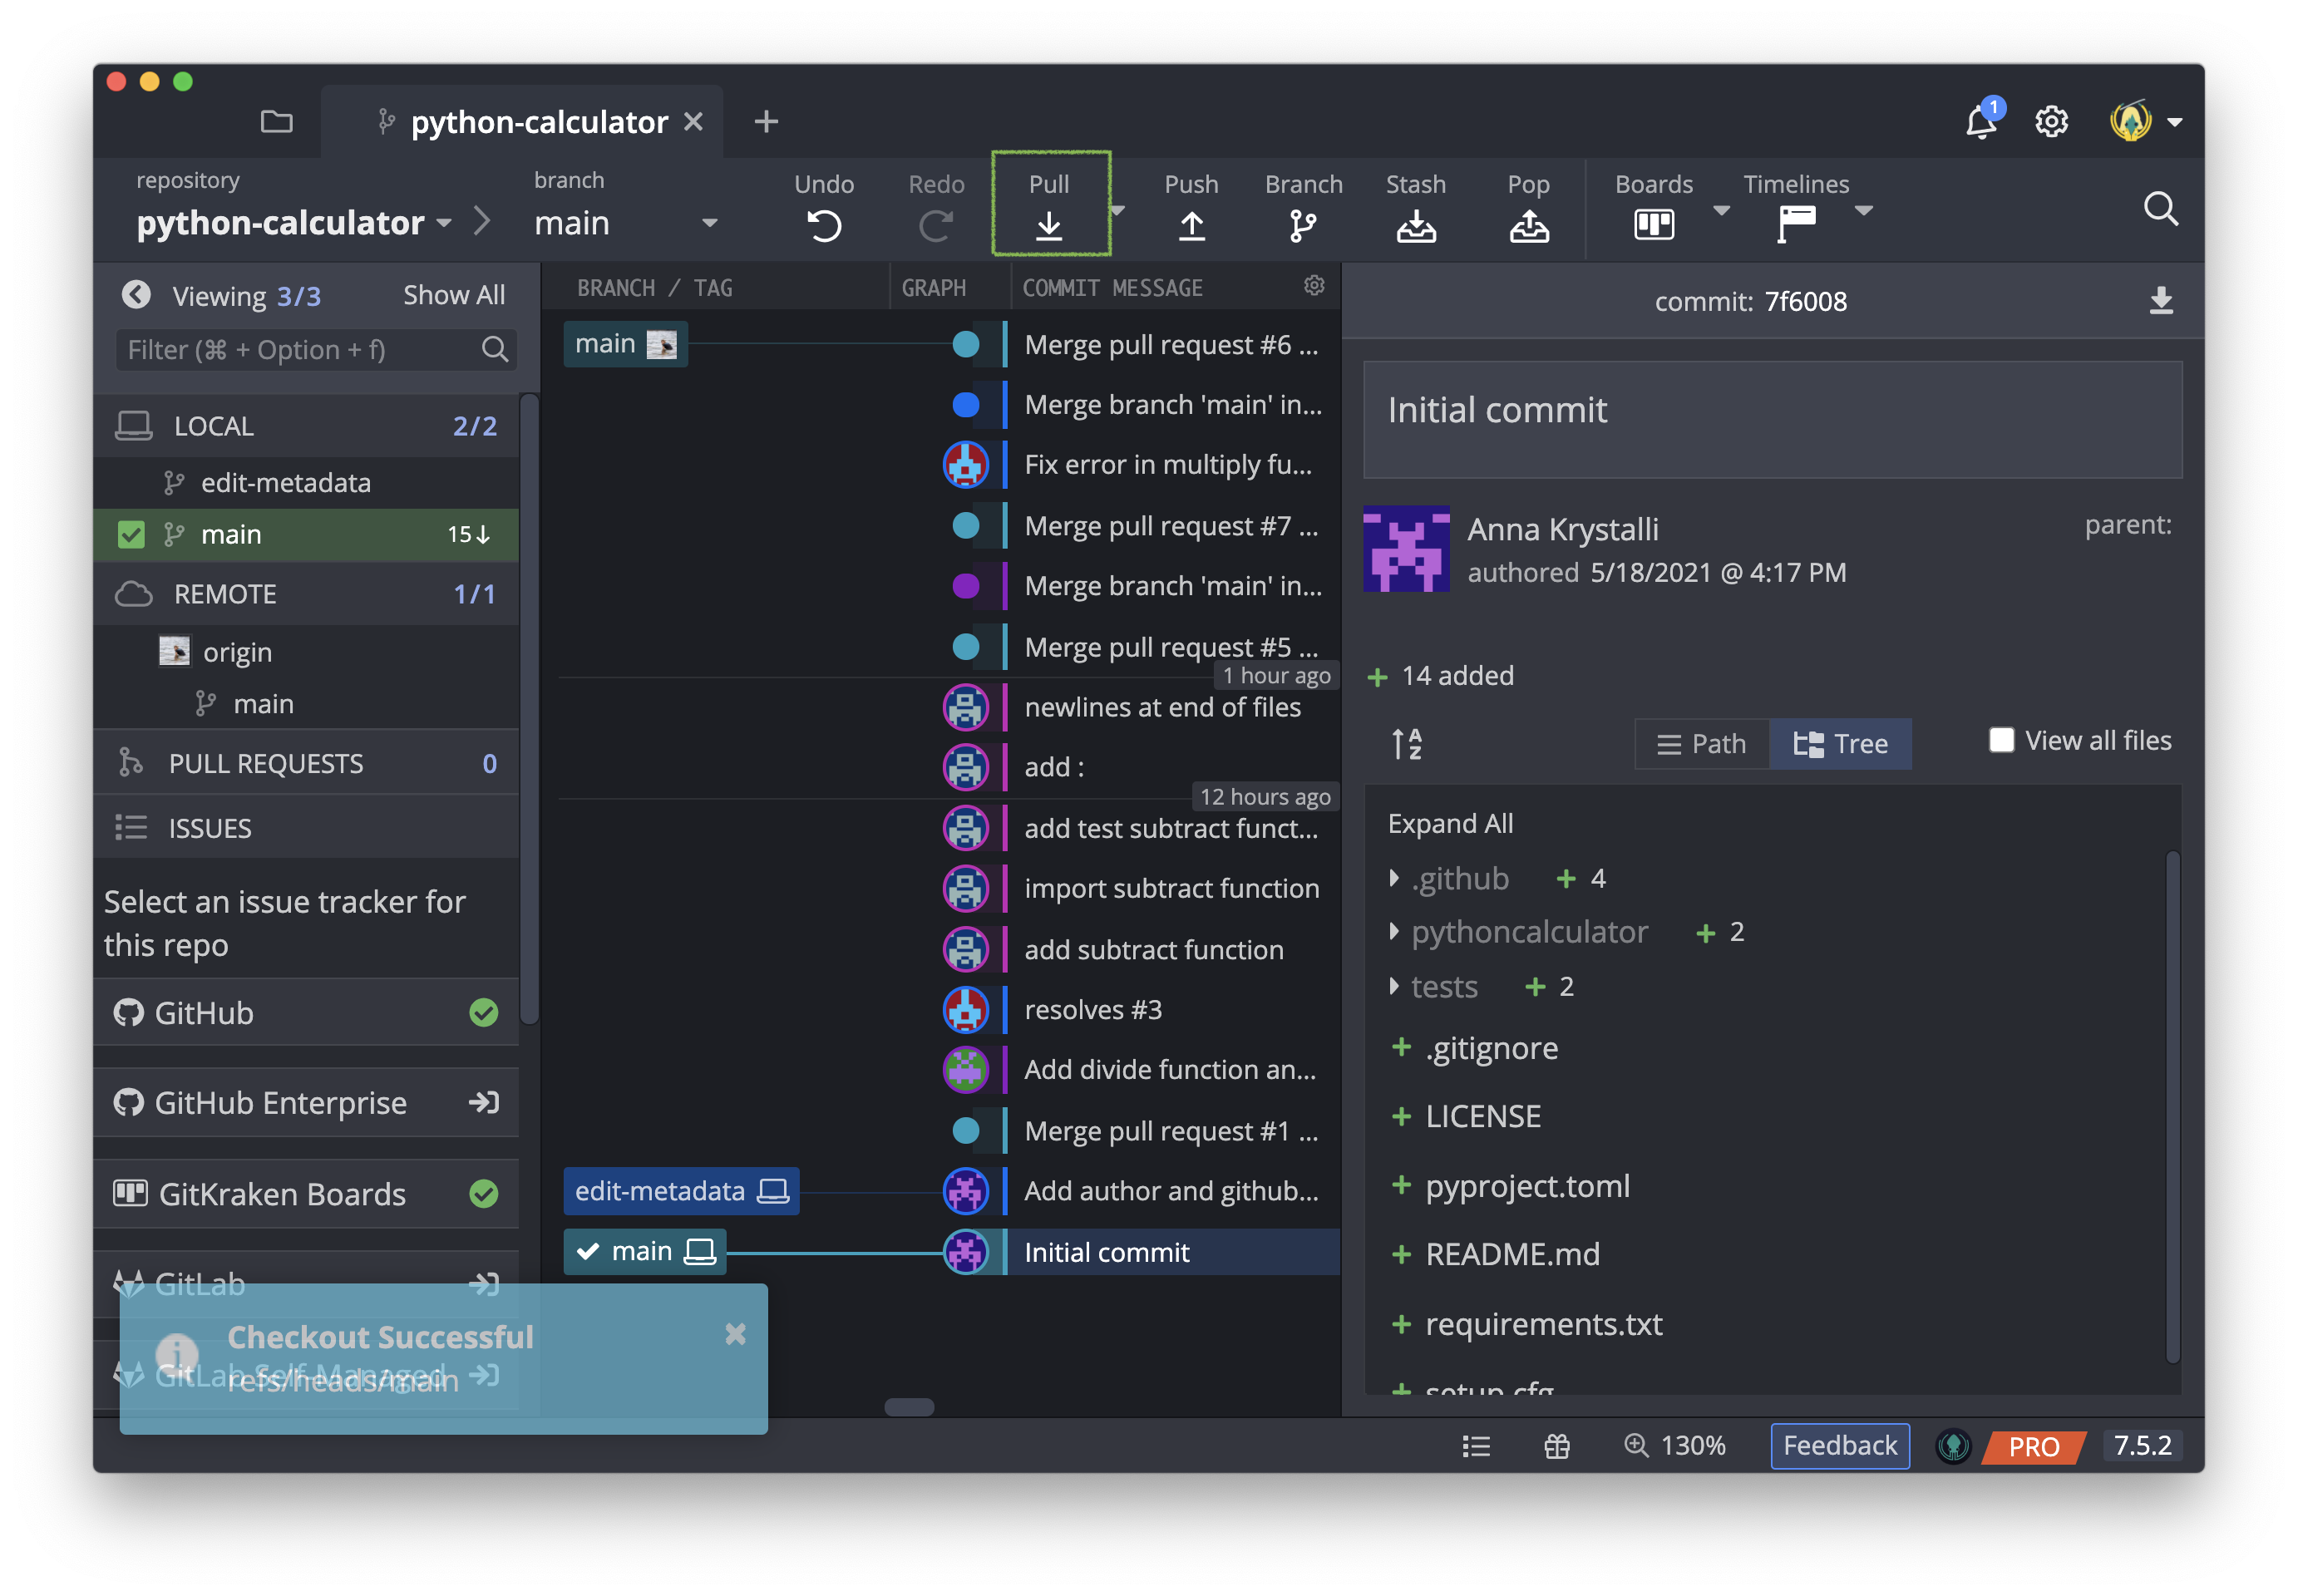Select GitKraken Boards issue tracker
Viewport: 2298px width, 1596px height.
click(x=305, y=1193)
